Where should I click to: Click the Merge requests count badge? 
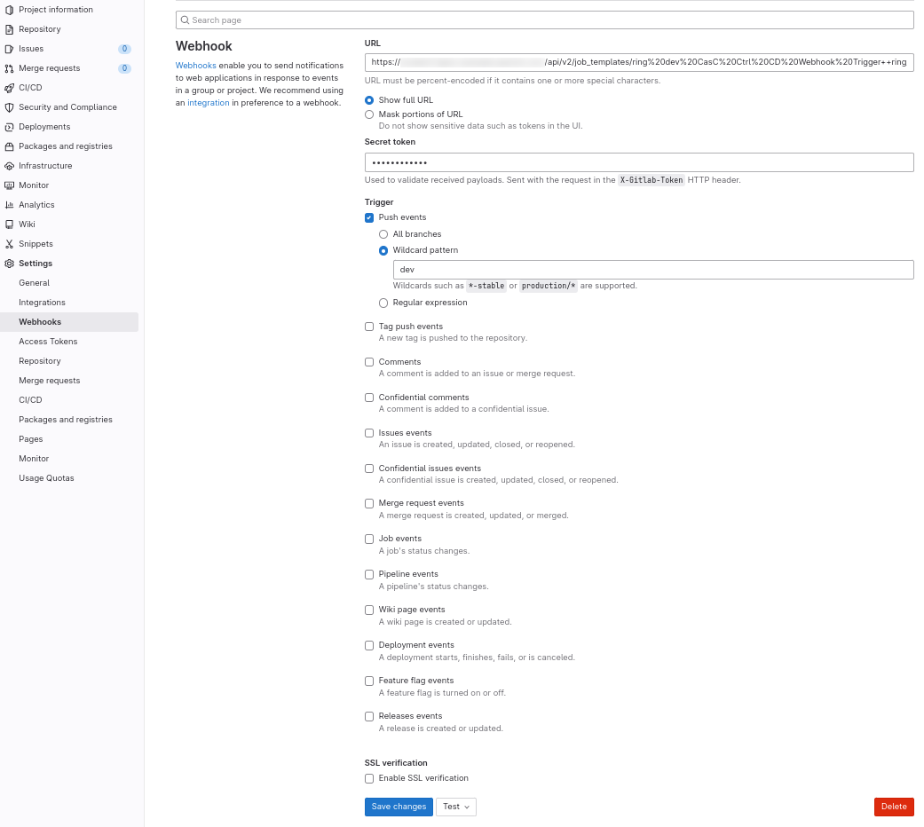(x=124, y=68)
